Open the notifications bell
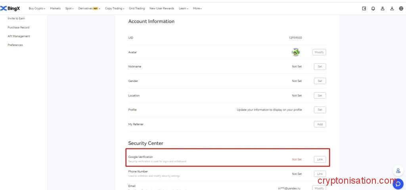Image resolution: width=406 pixels, height=190 pixels. pyautogui.click(x=373, y=8)
